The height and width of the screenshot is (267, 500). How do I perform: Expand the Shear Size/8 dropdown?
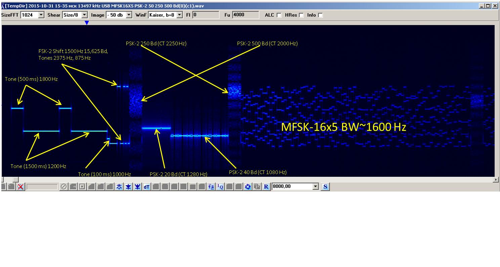point(84,15)
